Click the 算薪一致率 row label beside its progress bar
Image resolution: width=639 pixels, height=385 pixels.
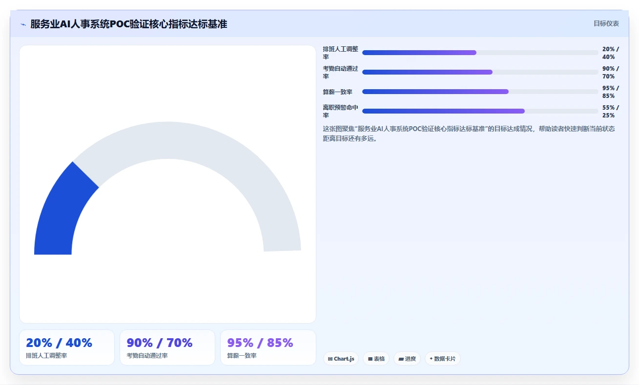coord(337,92)
